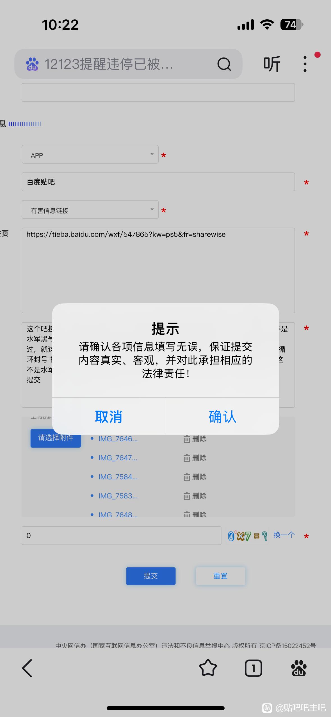The height and width of the screenshot is (717, 331).
Task: Expand the APP type dropdown
Action: point(90,154)
